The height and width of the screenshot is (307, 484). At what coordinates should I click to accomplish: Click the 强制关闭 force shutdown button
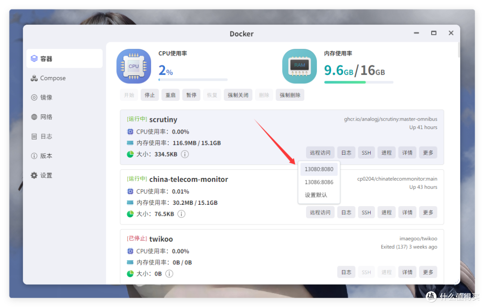(238, 95)
